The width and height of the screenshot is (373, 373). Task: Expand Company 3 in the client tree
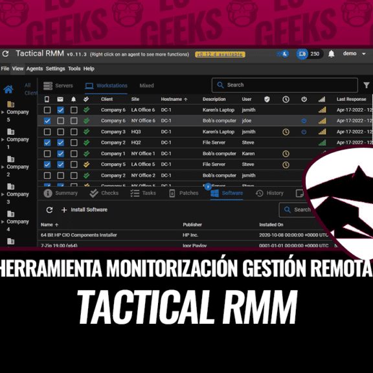[x=3, y=194]
